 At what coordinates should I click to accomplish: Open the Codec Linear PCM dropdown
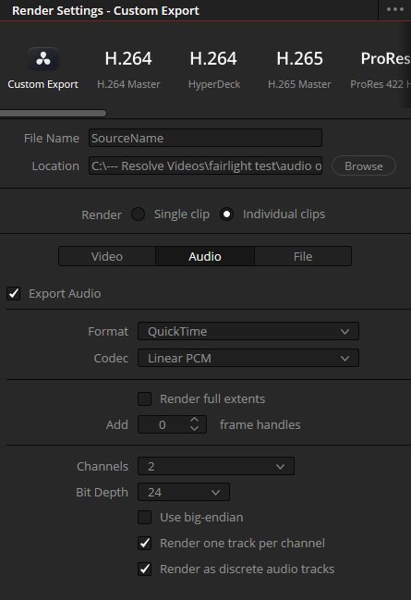coord(248,358)
